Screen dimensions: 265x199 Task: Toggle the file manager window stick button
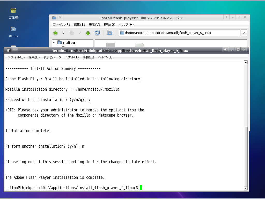pyautogui.click(x=60, y=17)
